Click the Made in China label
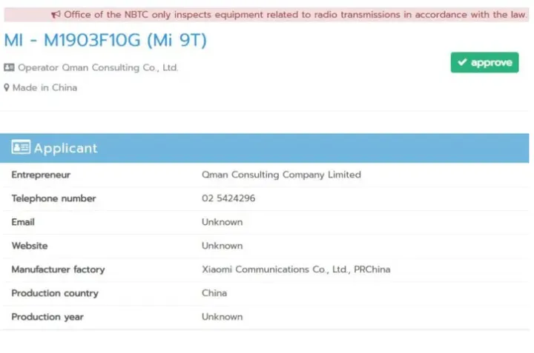Viewport: 534px width, 353px height. coord(44,87)
